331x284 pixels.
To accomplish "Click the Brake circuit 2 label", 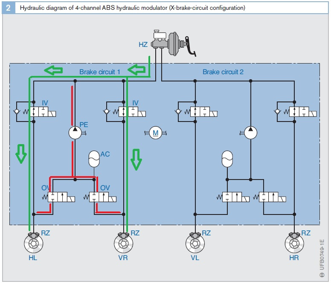I will [x=223, y=72].
